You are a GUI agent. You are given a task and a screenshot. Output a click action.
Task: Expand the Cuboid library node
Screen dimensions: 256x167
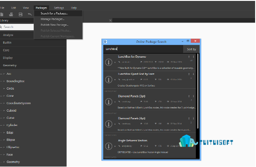pos(4,111)
